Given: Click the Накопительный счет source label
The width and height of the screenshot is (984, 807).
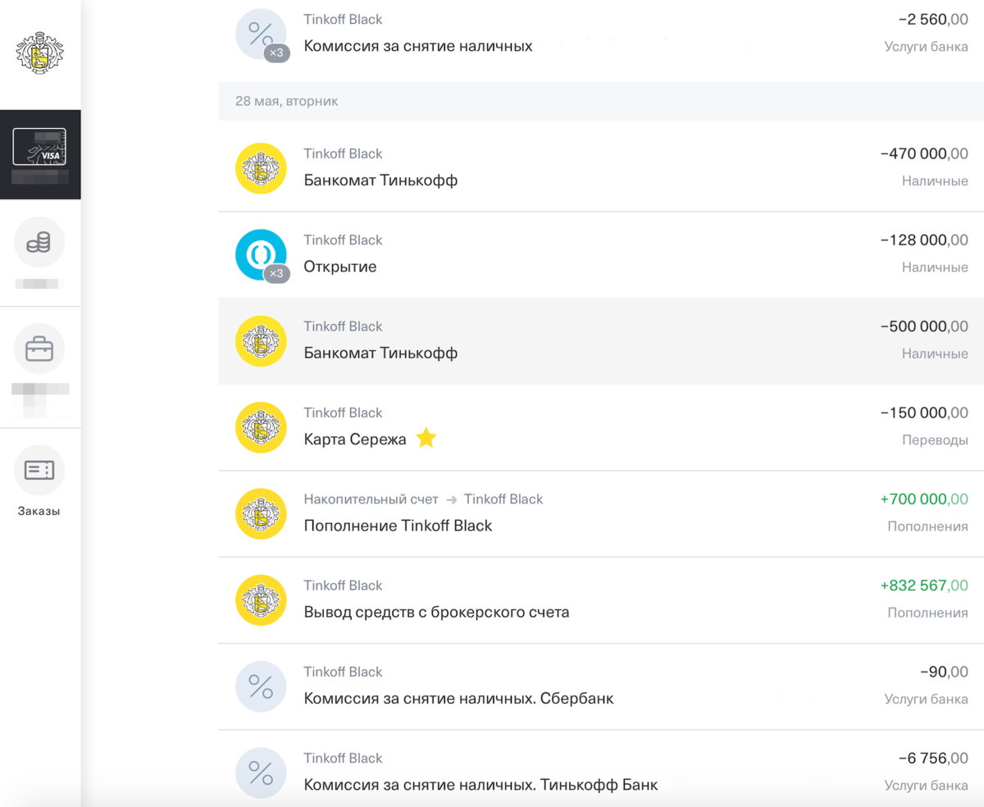Looking at the screenshot, I should click(371, 499).
